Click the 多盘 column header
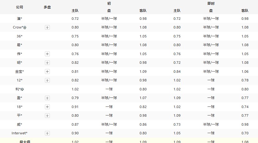The width and height of the screenshot is (258, 143). pos(47,7)
